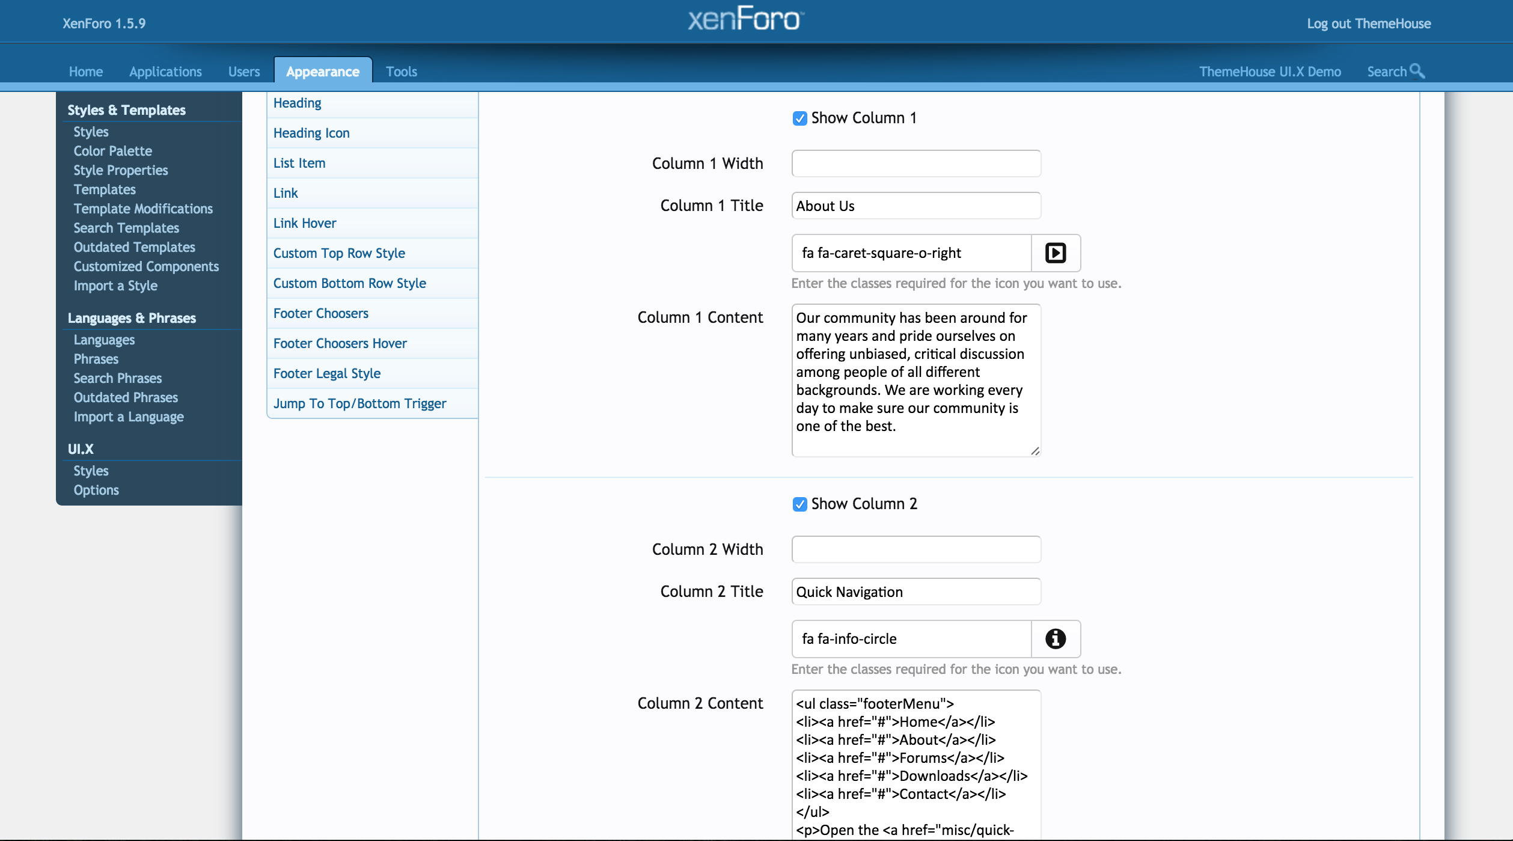This screenshot has height=841, width=1513.
Task: Open Styles under UI.X
Action: (x=91, y=471)
